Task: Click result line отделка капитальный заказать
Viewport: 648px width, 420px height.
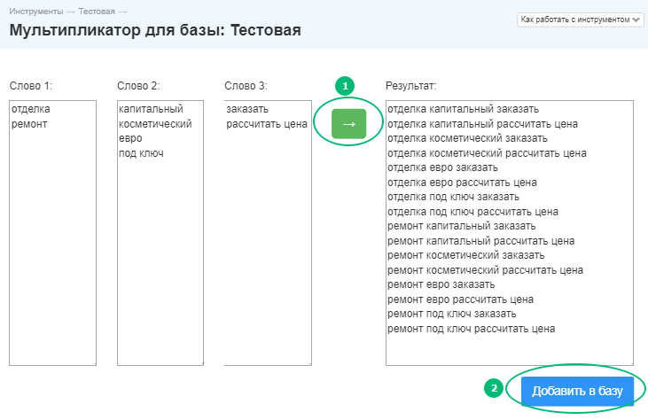Action: click(464, 109)
